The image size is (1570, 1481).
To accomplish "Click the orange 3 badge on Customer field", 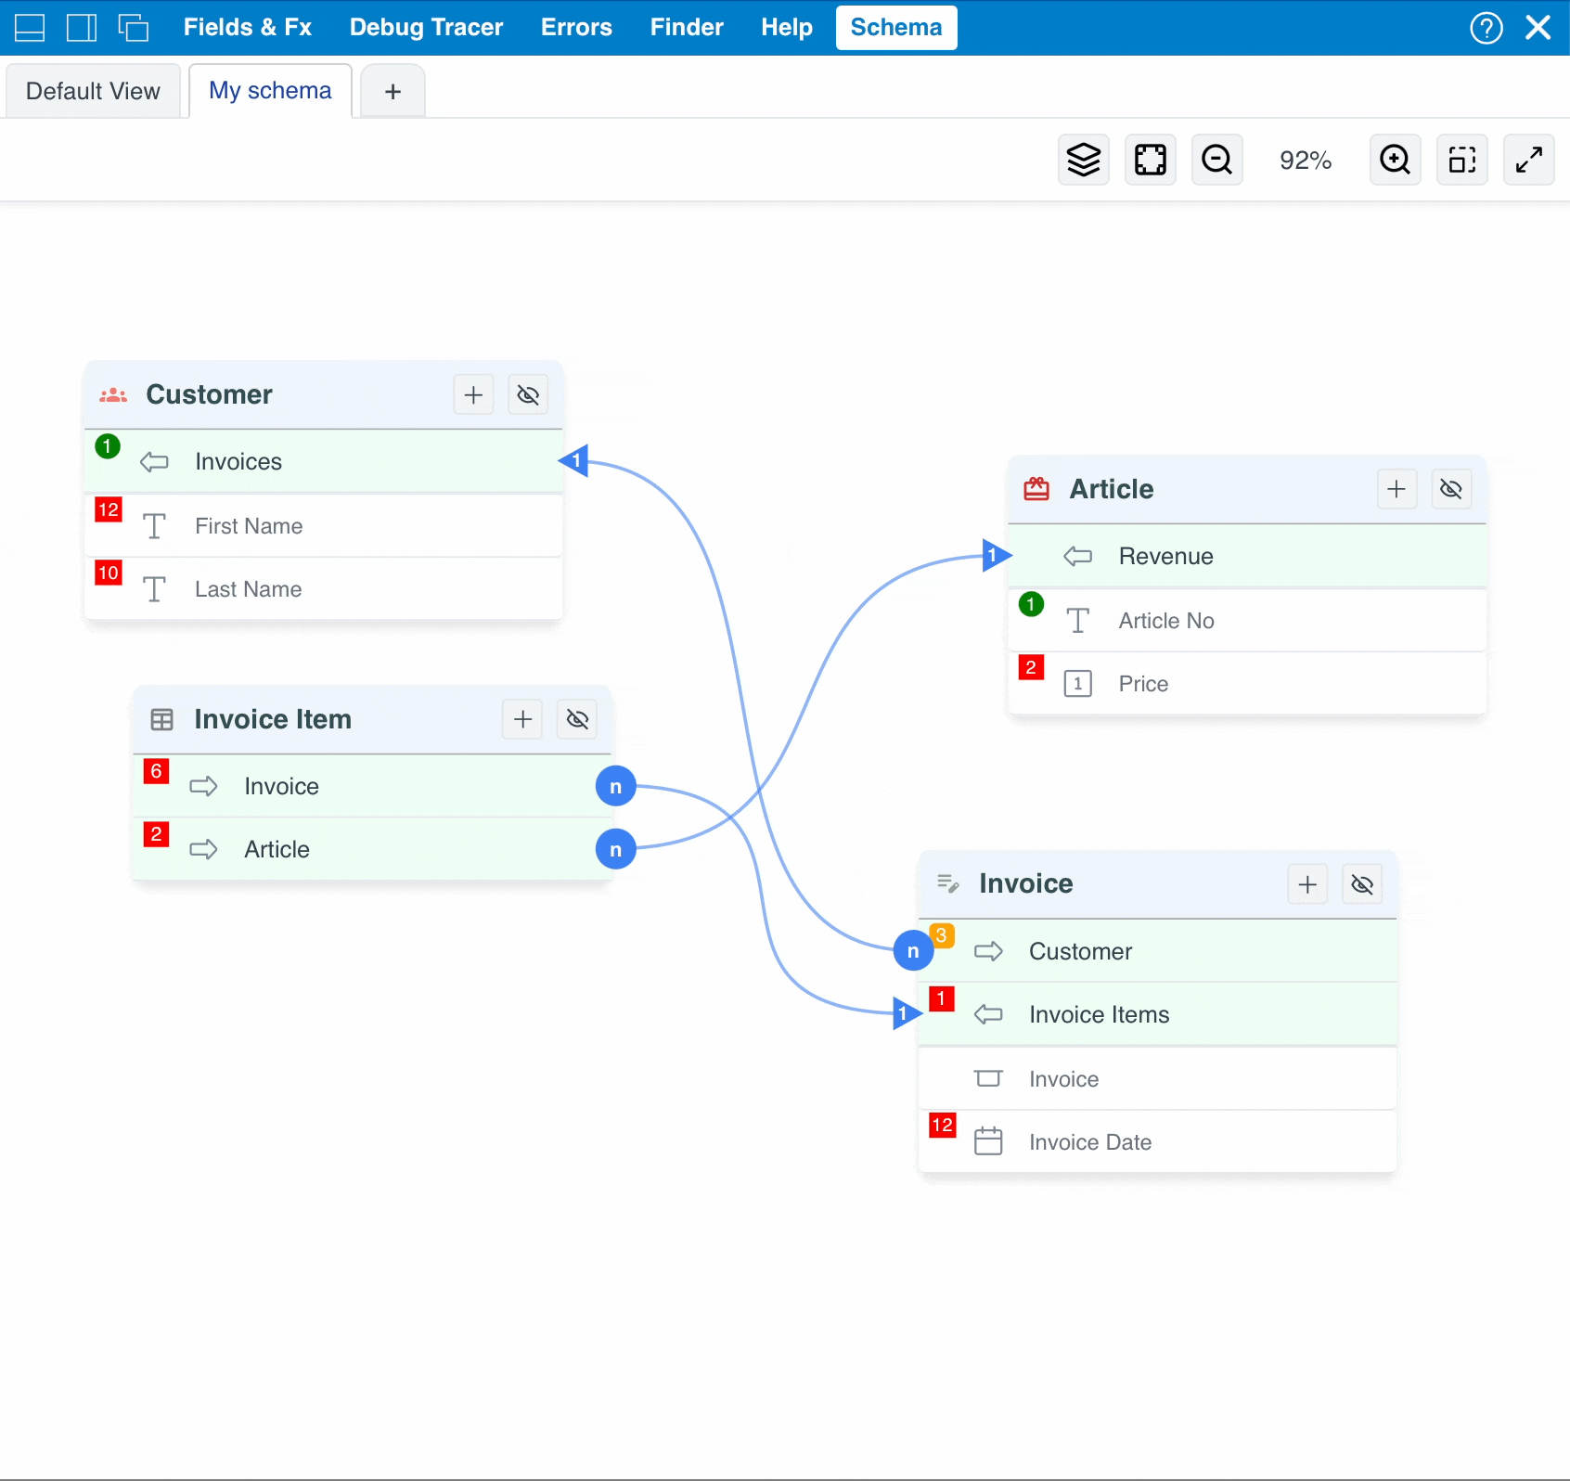I will pos(942,934).
